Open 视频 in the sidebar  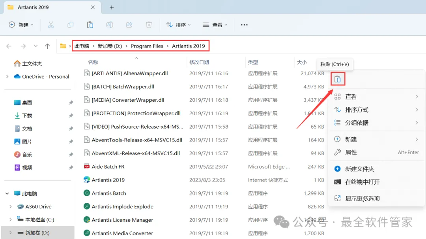pyautogui.click(x=23, y=167)
